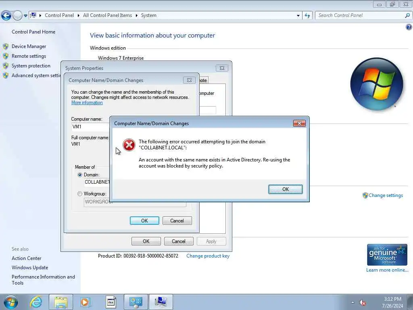Refresh the Control Panel page
The image size is (413, 310).
point(307,16)
